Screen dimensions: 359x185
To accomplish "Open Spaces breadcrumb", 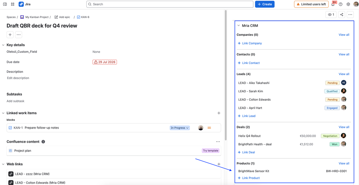I will click(x=11, y=17).
